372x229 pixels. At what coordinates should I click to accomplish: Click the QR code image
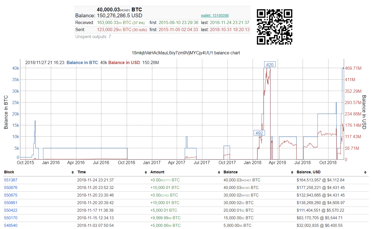pos(274,27)
